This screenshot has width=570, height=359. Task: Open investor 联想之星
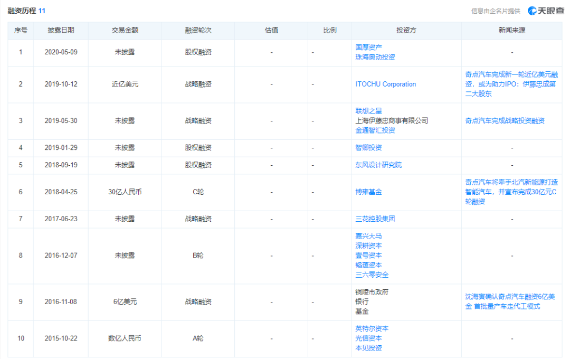click(368, 111)
